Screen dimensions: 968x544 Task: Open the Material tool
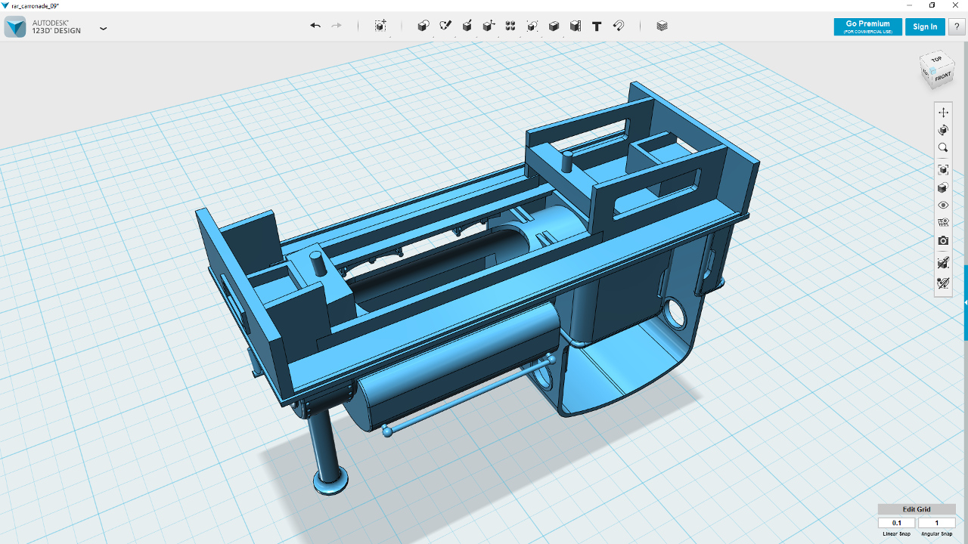coord(662,26)
